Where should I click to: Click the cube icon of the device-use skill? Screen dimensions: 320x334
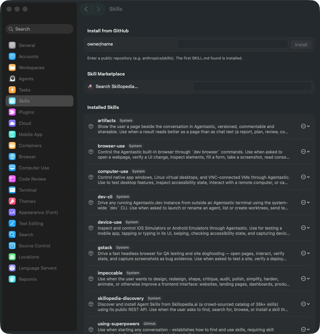pyautogui.click(x=91, y=228)
